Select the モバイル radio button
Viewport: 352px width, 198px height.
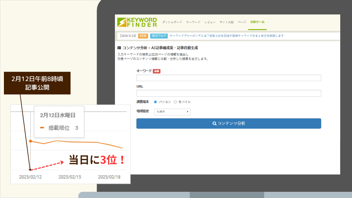click(175, 102)
